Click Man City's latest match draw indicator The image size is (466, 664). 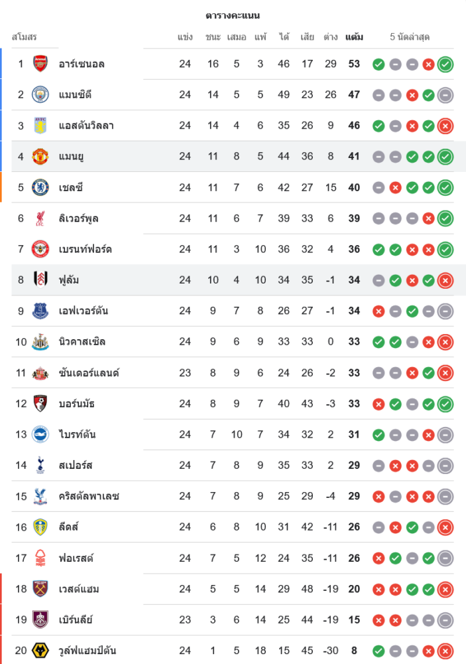click(445, 95)
